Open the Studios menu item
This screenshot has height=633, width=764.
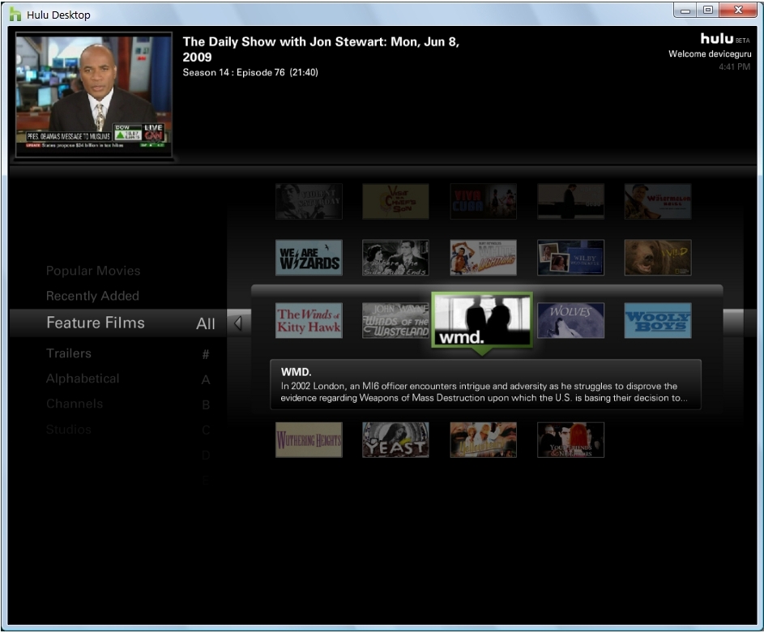pyautogui.click(x=69, y=430)
